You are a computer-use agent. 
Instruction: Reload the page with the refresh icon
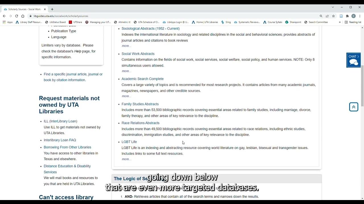click(x=16, y=16)
